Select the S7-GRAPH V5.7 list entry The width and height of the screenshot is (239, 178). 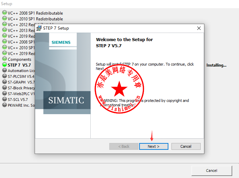[21, 82]
